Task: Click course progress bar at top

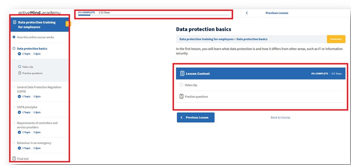Action: (154, 15)
